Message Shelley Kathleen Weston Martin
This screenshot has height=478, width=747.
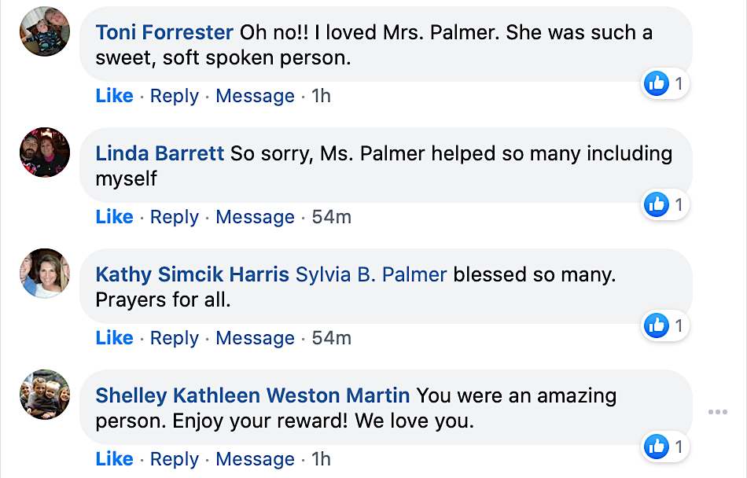[x=255, y=459]
